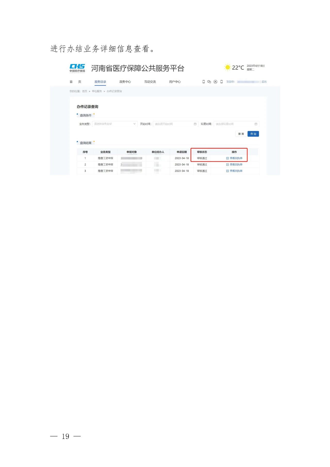Click the 单位服务 breadcrumb link
Viewport: 330px width, 467px height.
tap(97, 91)
